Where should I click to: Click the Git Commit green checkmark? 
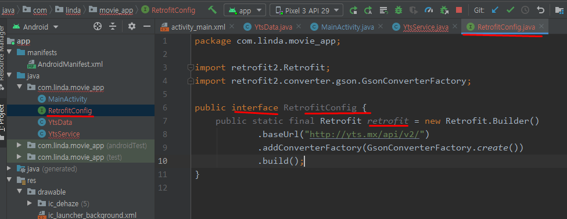point(510,10)
